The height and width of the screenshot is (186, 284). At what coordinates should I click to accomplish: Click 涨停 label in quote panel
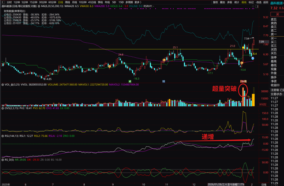coord(274,57)
